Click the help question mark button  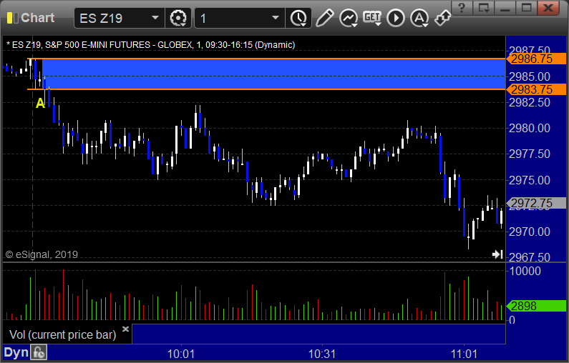462,8
